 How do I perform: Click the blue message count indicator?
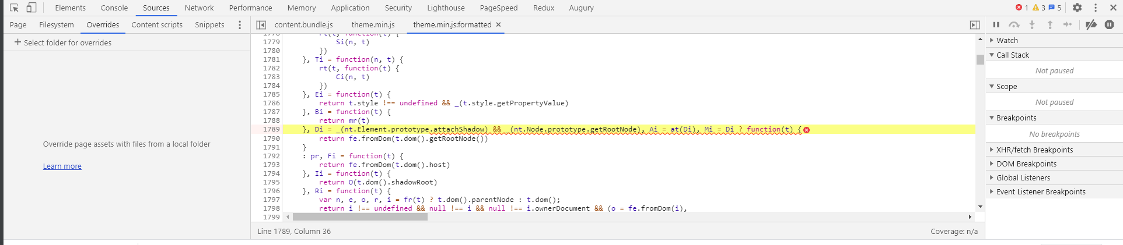(1055, 8)
